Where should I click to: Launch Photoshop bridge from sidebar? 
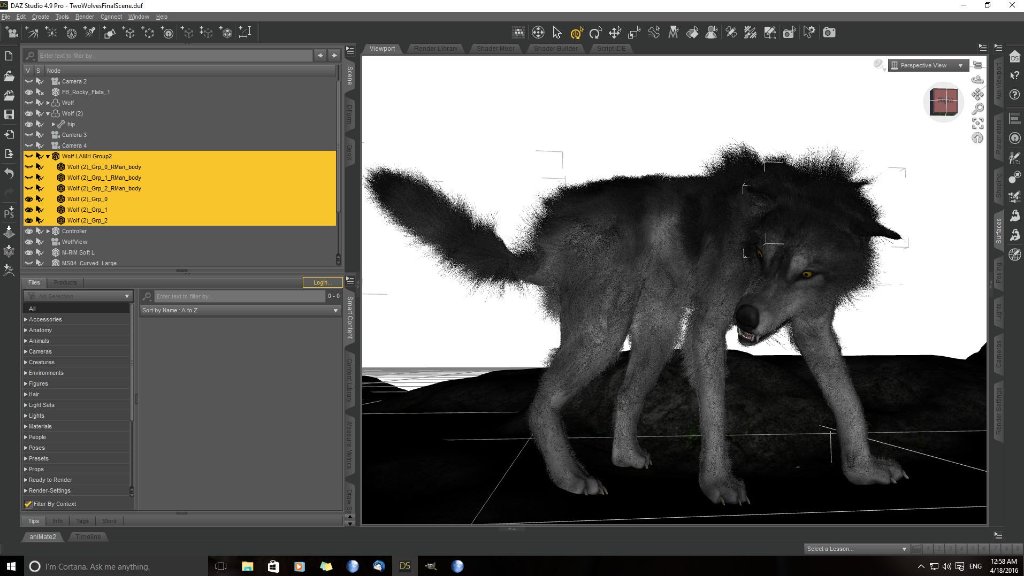9,212
